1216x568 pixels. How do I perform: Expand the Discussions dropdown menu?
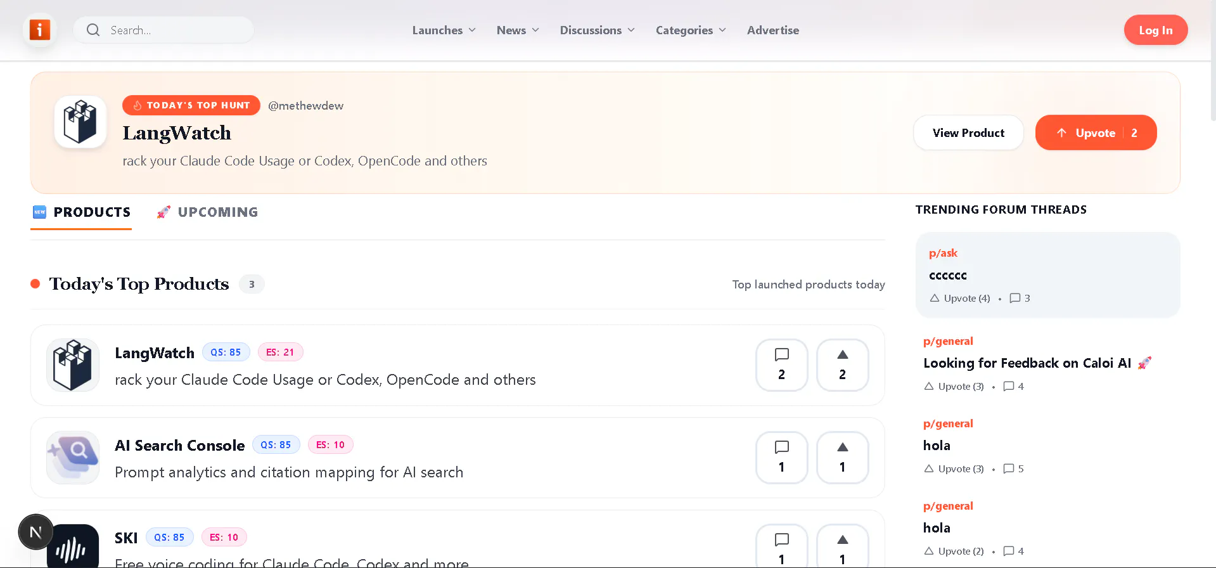(597, 30)
